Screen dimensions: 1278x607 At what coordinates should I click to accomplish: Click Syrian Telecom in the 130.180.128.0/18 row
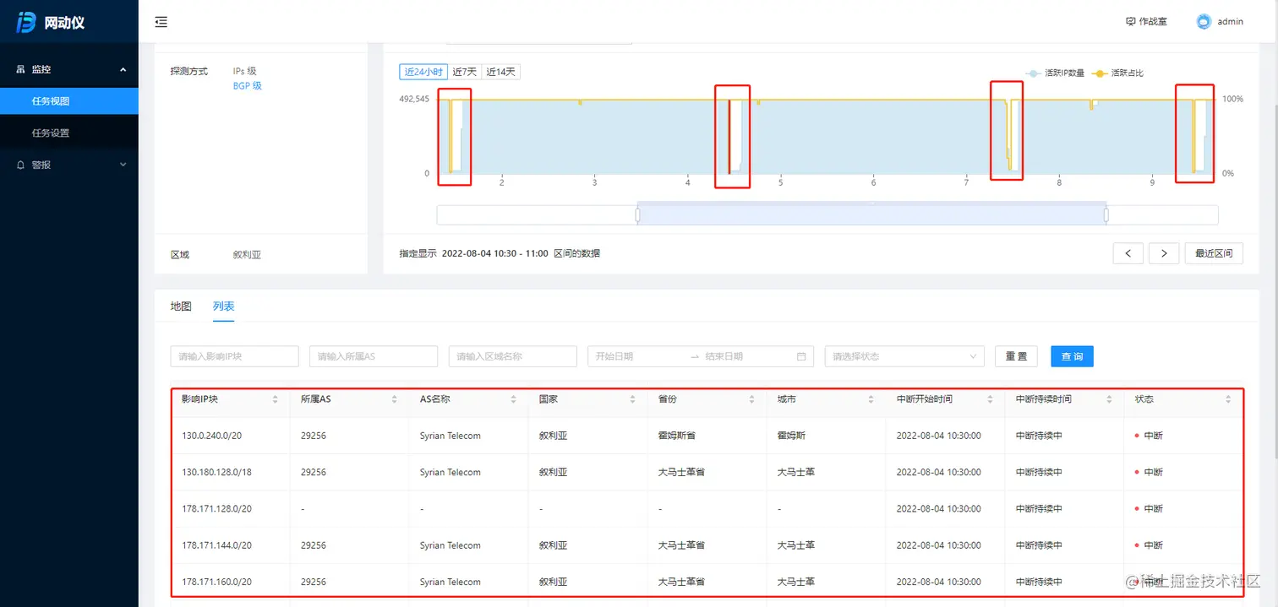pos(450,472)
